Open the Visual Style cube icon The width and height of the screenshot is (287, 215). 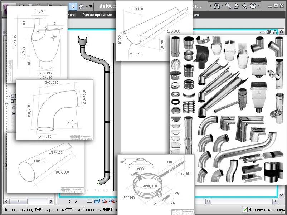point(97,201)
